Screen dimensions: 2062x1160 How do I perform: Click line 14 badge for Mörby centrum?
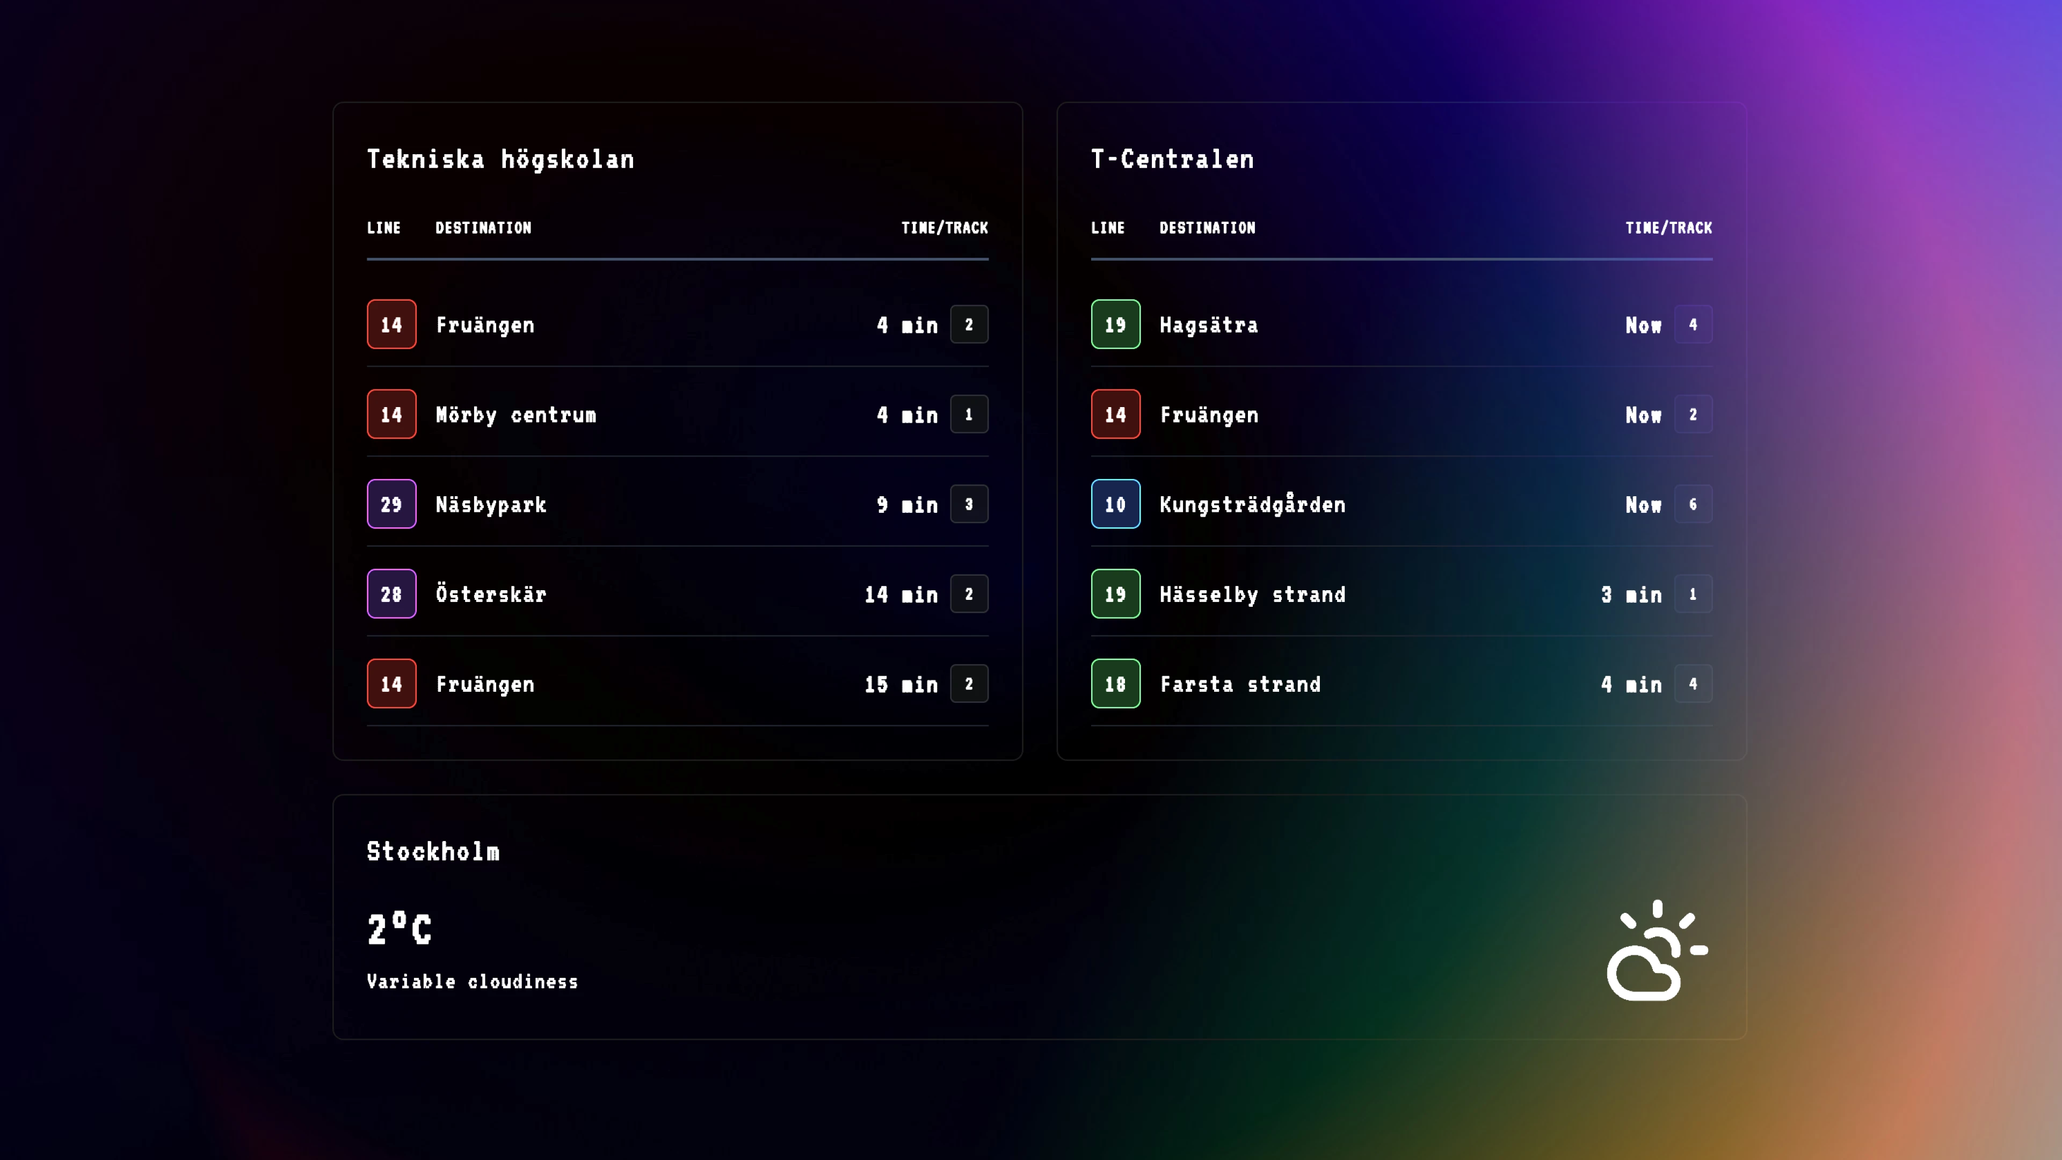pos(391,414)
